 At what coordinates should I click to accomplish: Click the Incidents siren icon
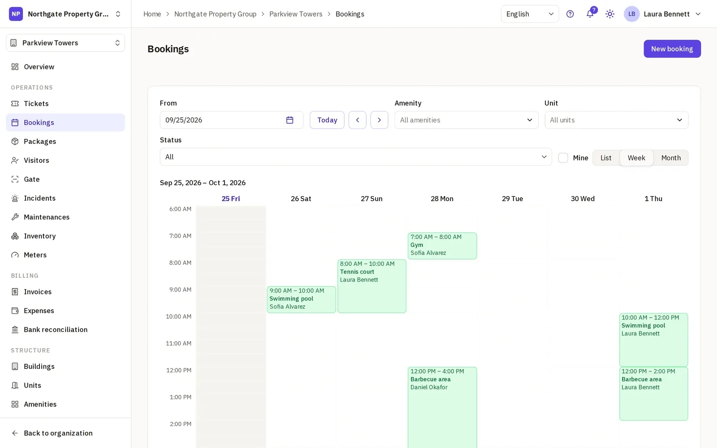pyautogui.click(x=15, y=198)
